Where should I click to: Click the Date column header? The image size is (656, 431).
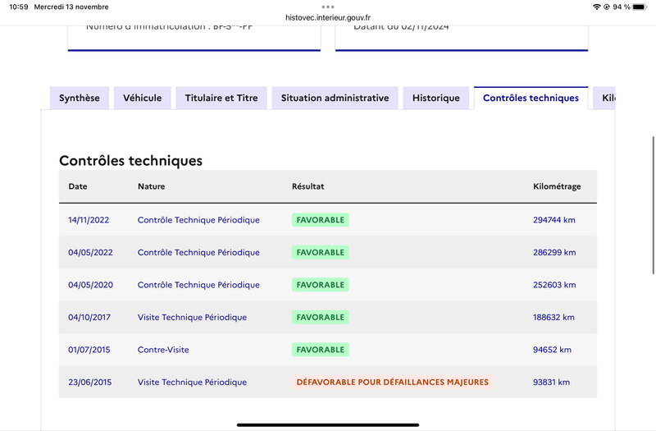tap(78, 186)
